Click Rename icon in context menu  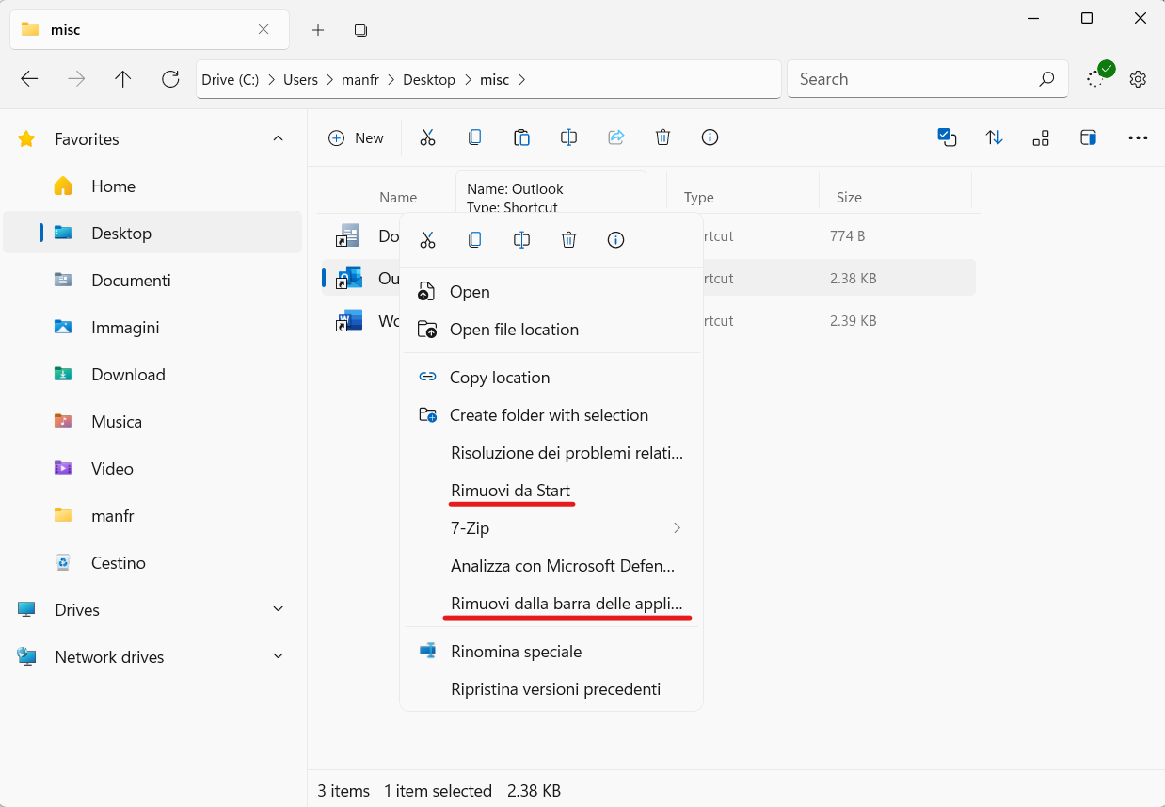(521, 240)
